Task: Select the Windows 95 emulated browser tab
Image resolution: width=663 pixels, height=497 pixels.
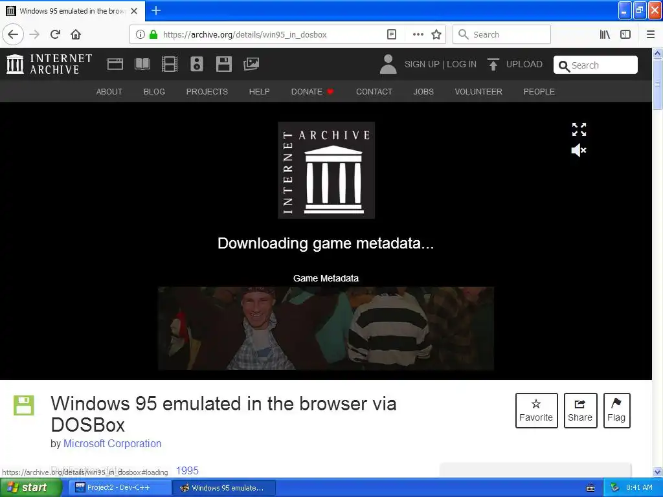Action: tap(73, 11)
